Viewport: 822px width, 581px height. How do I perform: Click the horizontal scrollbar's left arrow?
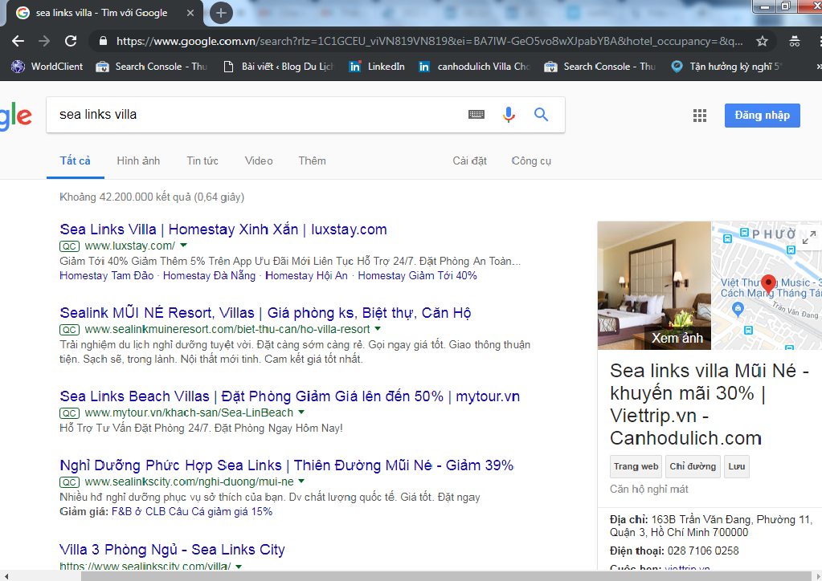pyautogui.click(x=6, y=576)
